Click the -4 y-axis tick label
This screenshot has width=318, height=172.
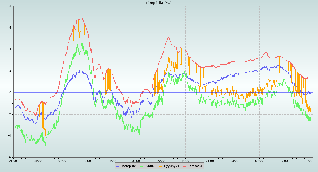(10, 136)
